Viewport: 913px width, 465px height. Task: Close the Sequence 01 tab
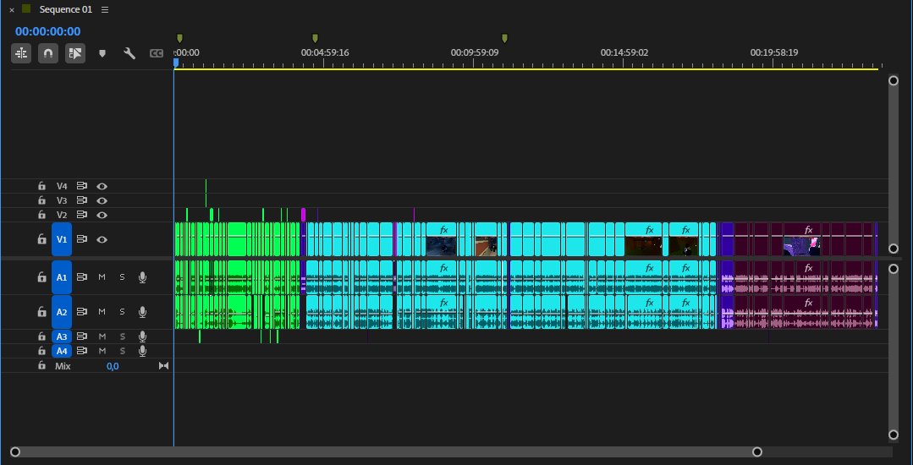[x=12, y=10]
